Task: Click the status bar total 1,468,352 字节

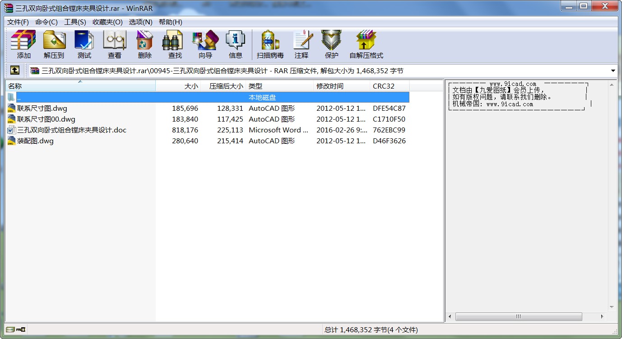Action: 371,330
